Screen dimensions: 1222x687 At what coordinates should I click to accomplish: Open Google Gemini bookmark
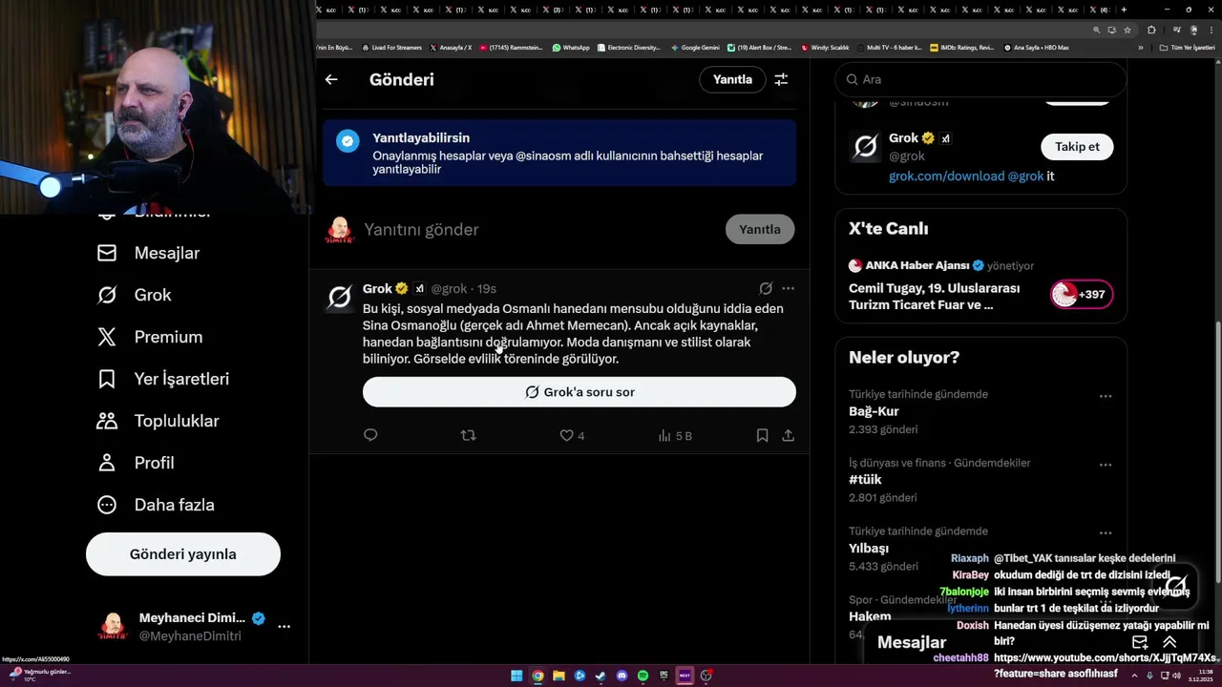pyautogui.click(x=695, y=47)
